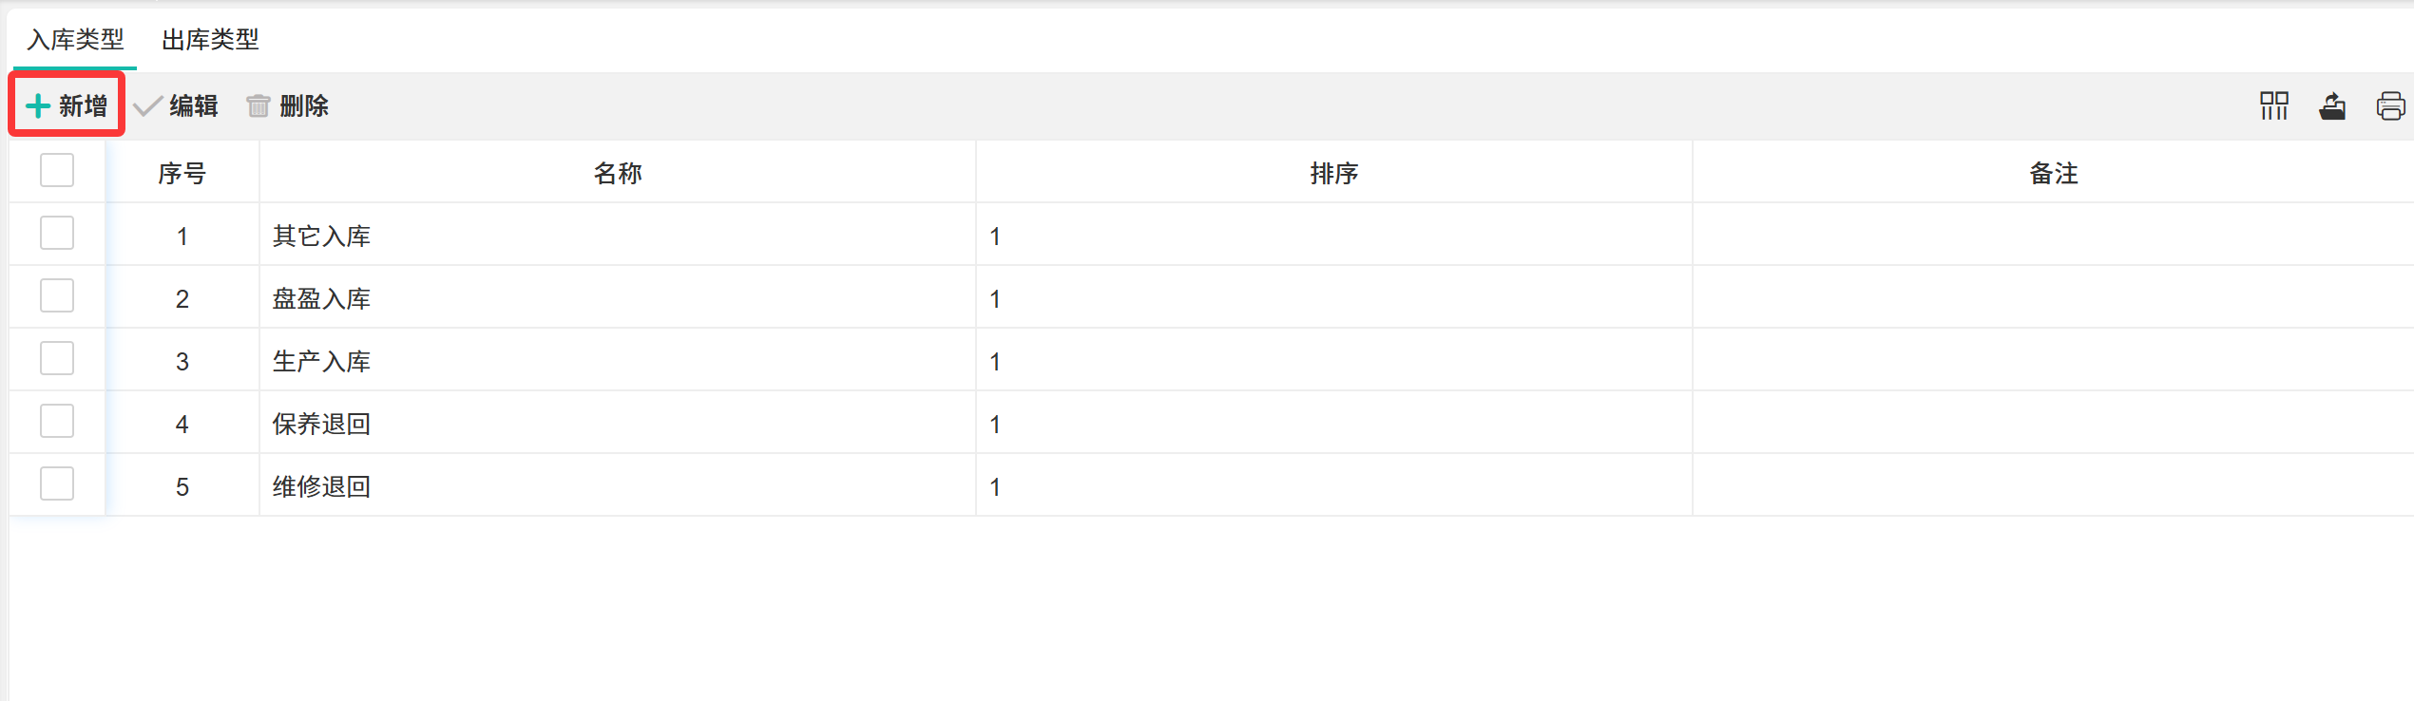Click the 保养退回 name cell
The height and width of the screenshot is (701, 2414).
tap(321, 424)
